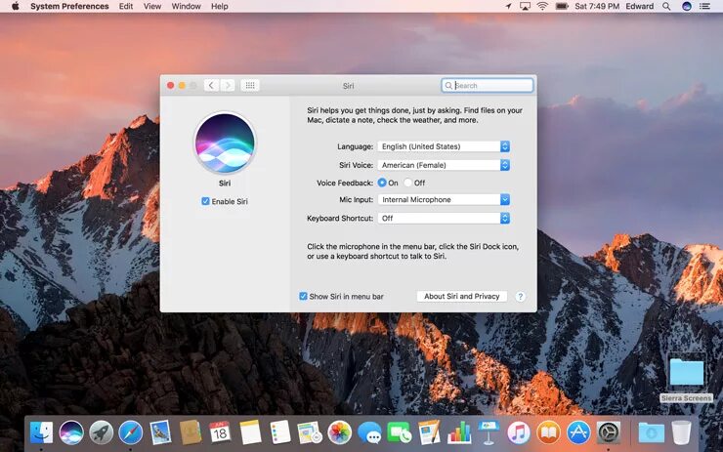723x452 pixels.
Task: Open the Keyboard Shortcut dropdown
Action: 444,219
